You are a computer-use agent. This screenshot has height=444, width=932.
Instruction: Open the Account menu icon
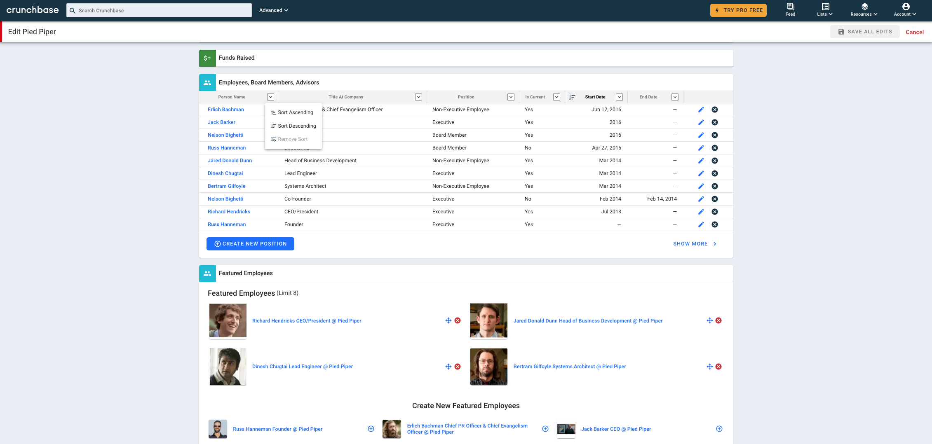point(906,7)
